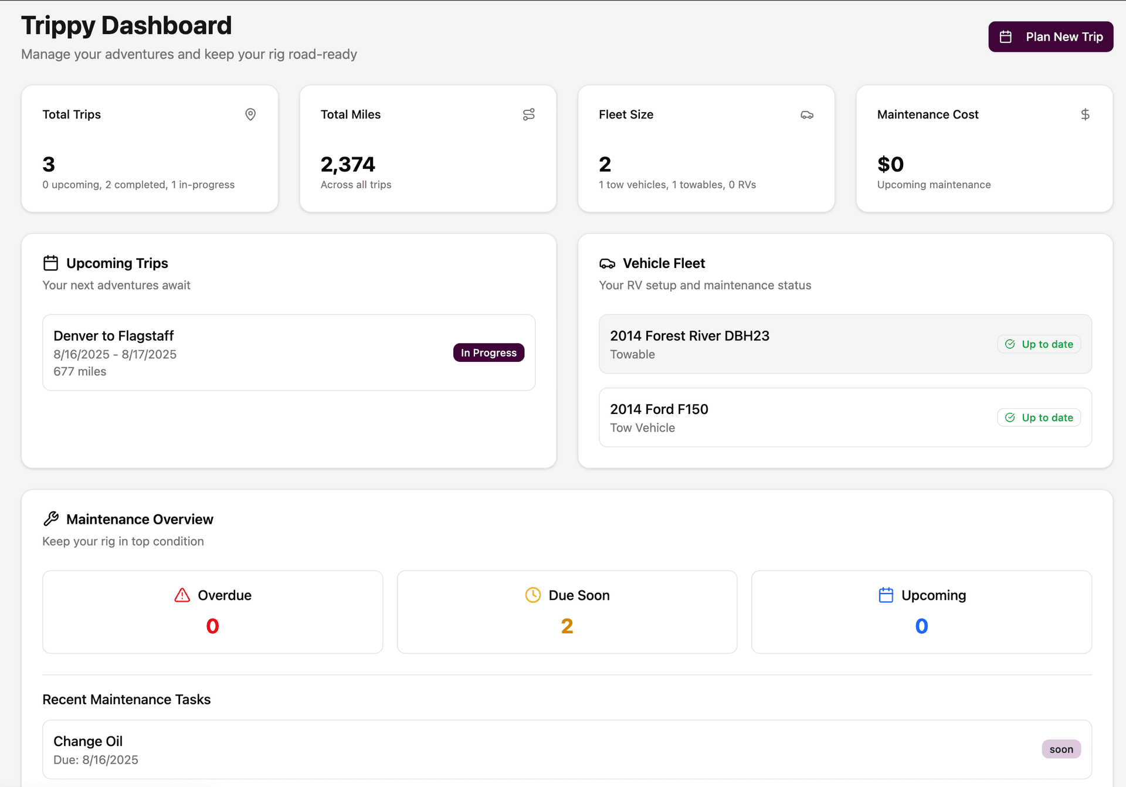
Task: Click the calendar icon inside Plan New Trip button
Action: point(1005,36)
